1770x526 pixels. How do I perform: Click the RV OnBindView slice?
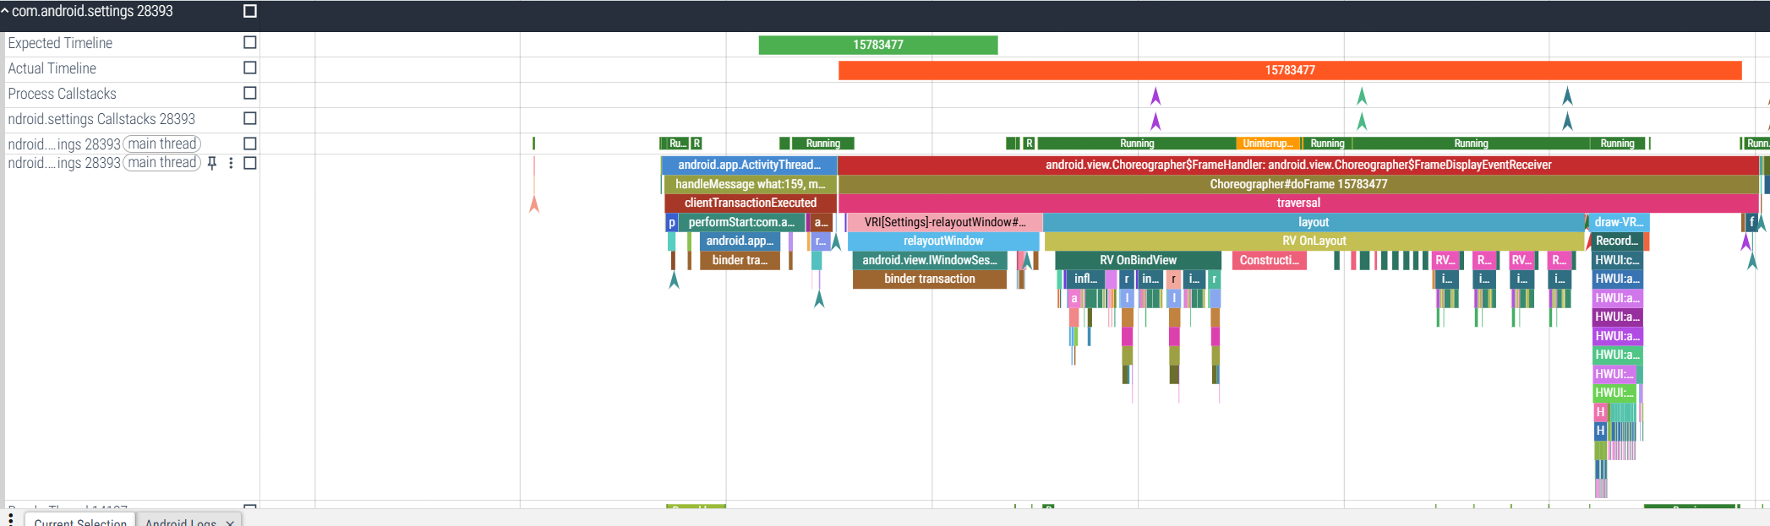(1138, 260)
